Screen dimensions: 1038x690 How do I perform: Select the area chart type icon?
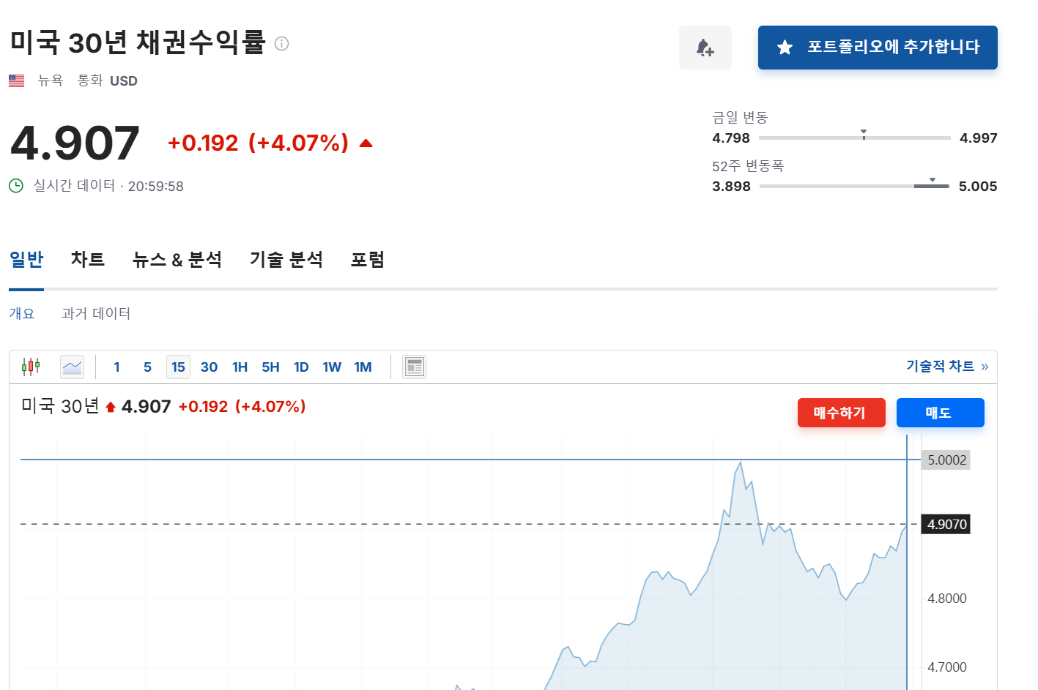pyautogui.click(x=73, y=367)
